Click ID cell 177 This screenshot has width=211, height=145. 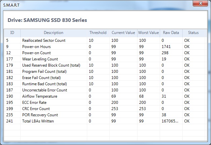9,59
